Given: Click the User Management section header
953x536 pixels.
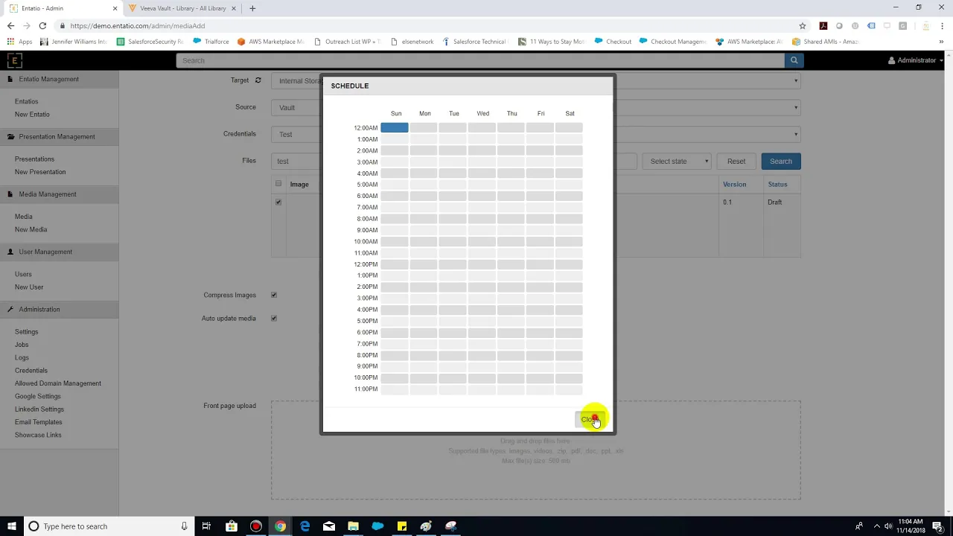Looking at the screenshot, I should tap(59, 252).
